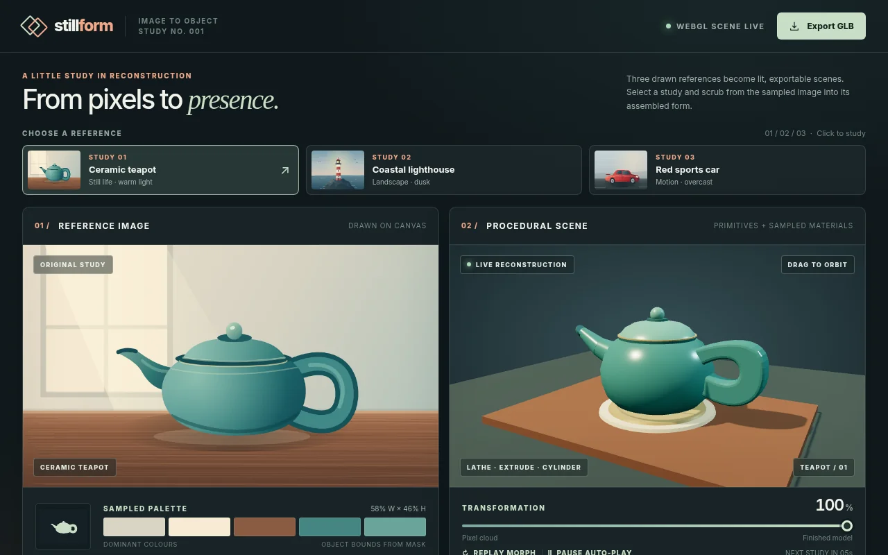Viewport: 888px width, 555px height.
Task: Click the Reference Image panel heading
Action: point(104,225)
